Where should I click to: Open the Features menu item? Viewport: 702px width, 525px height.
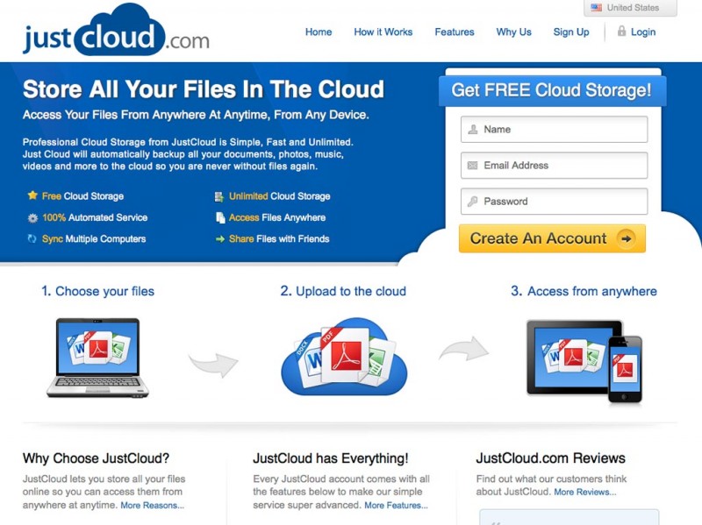coord(455,32)
